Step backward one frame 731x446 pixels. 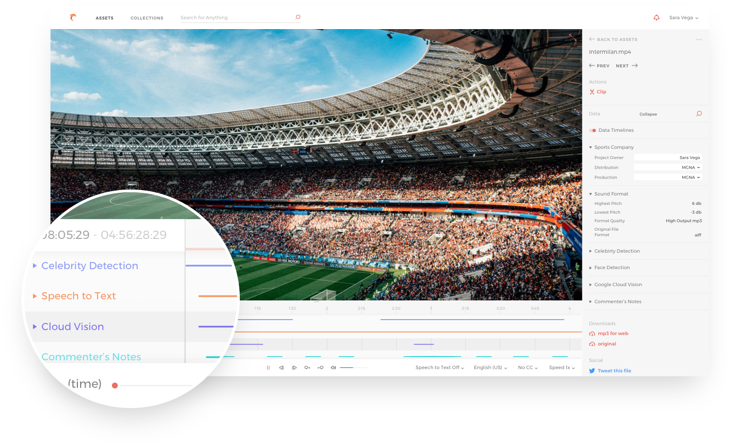click(x=282, y=367)
